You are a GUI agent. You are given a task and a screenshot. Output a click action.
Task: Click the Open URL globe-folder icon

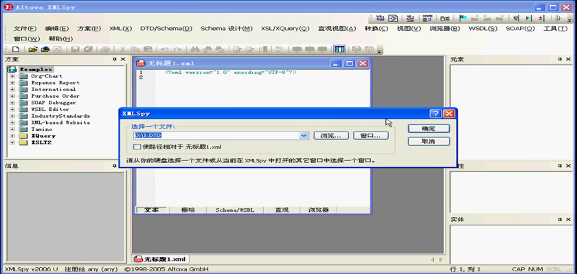point(45,49)
